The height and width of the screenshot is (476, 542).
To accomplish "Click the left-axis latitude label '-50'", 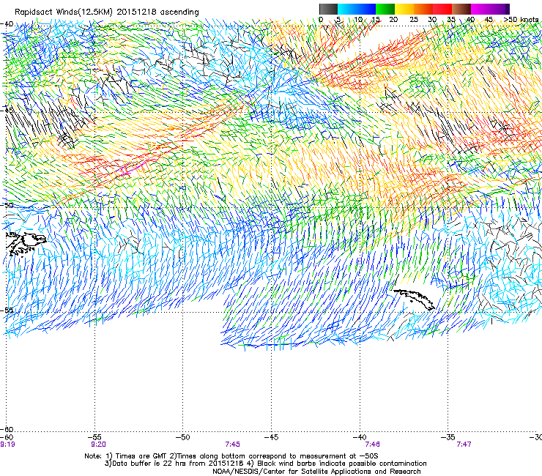I will [7, 205].
